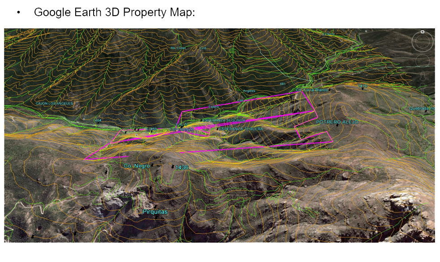Click the Angeles placemark label
Image resolution: width=440 pixels, height=262 pixels.
pos(249,91)
